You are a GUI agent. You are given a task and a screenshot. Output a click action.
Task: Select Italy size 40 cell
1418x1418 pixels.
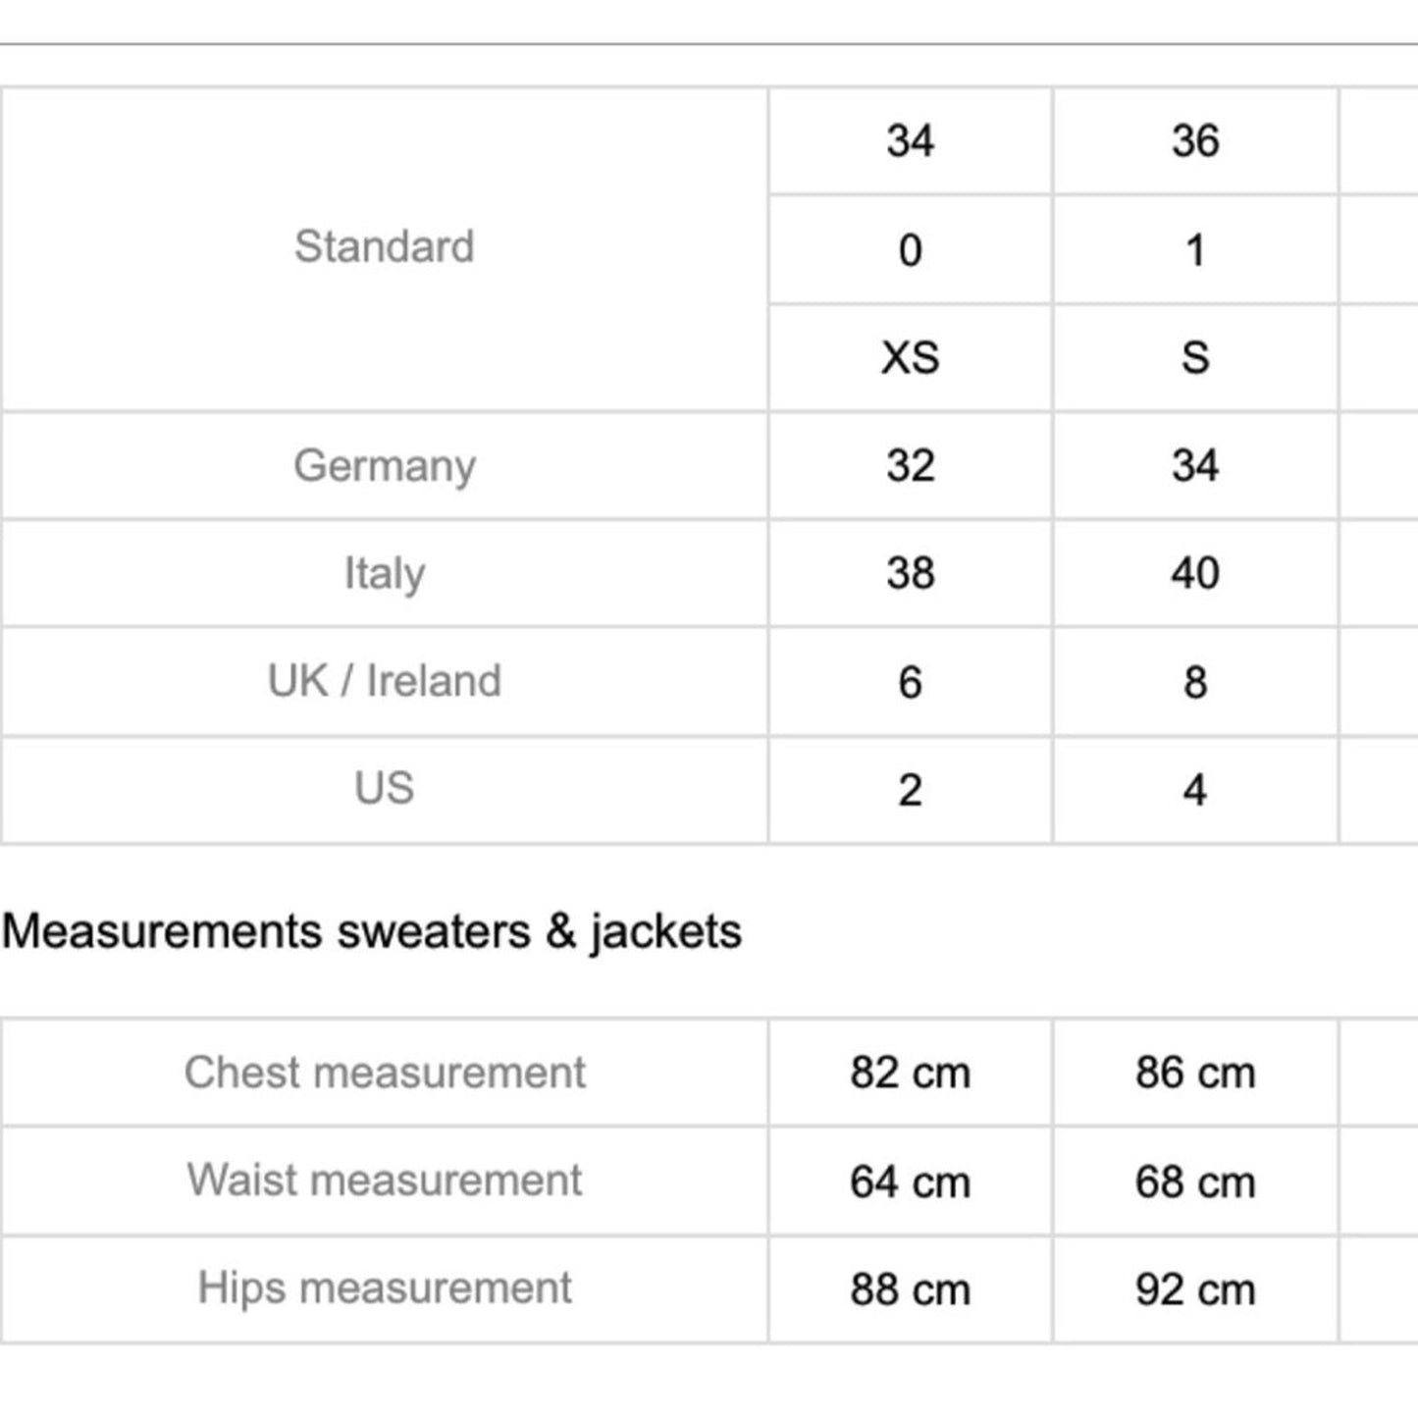pos(1194,574)
